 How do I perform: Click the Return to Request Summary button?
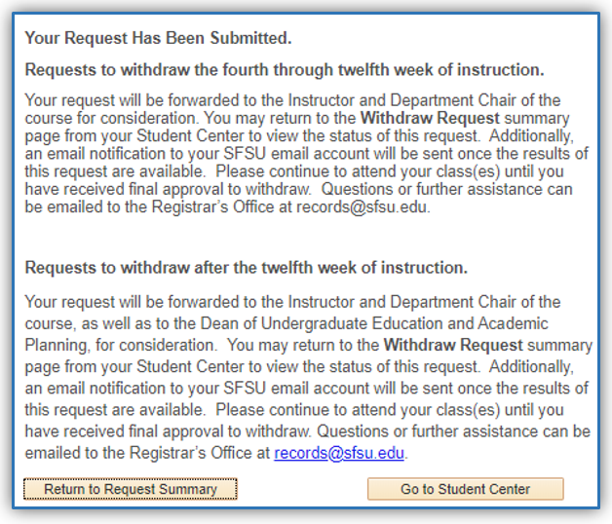point(131,489)
